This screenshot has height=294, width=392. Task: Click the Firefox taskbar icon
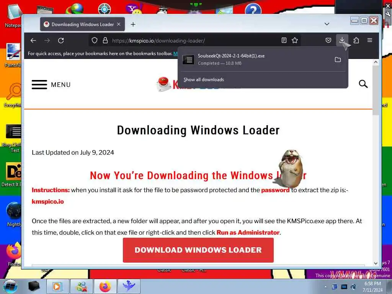(x=105, y=286)
